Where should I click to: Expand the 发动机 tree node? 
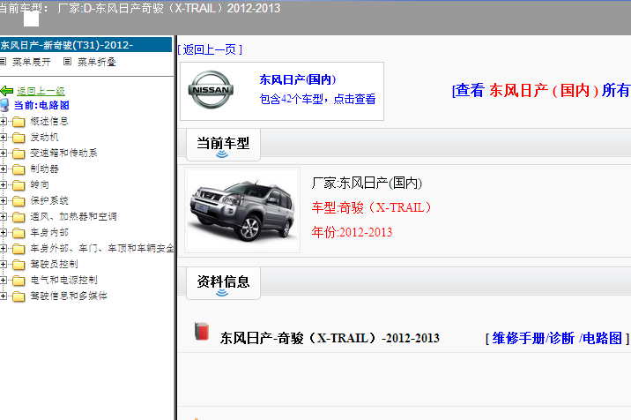[x=4, y=138]
